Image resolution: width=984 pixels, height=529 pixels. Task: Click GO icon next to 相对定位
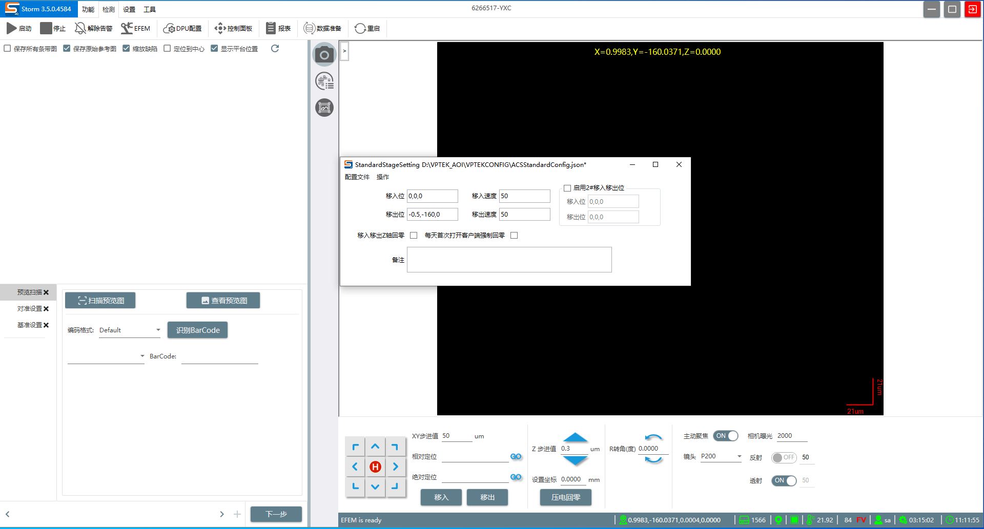(x=516, y=456)
